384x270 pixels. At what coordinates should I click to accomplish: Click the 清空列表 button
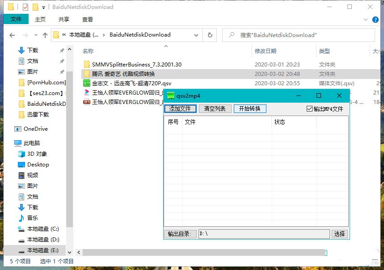(215, 108)
